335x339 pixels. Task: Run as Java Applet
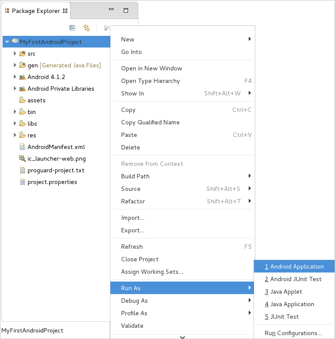coord(294,291)
